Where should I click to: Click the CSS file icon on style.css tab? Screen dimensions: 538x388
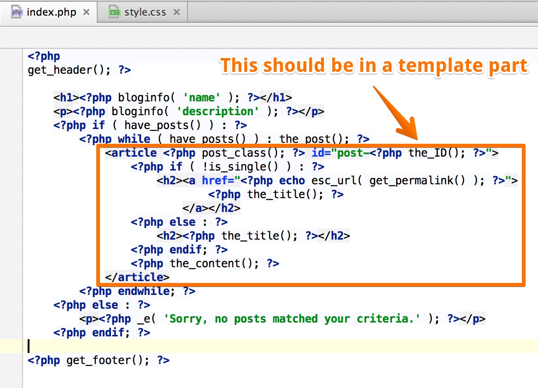click(x=114, y=12)
